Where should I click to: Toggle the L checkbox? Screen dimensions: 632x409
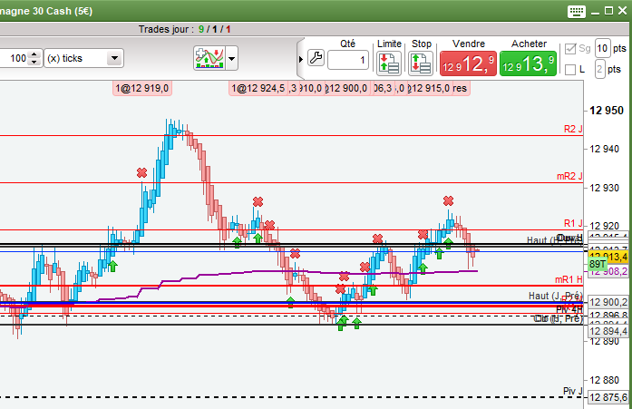570,70
